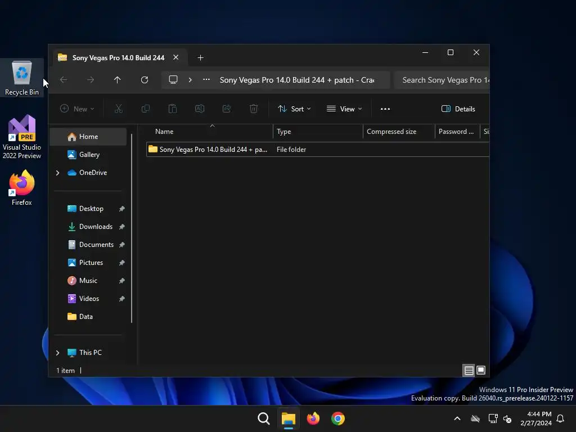The height and width of the screenshot is (432, 576).
Task: Expand the OneDrive tree node
Action: (x=58, y=173)
